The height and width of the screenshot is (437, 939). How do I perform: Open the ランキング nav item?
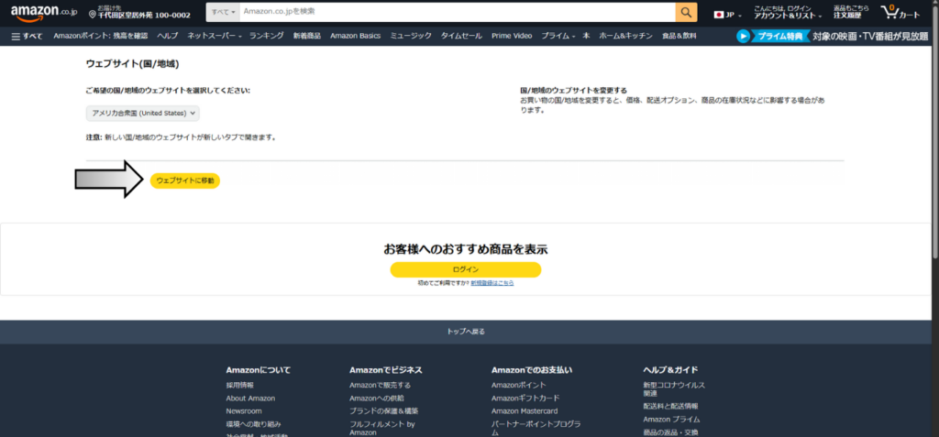coord(267,36)
